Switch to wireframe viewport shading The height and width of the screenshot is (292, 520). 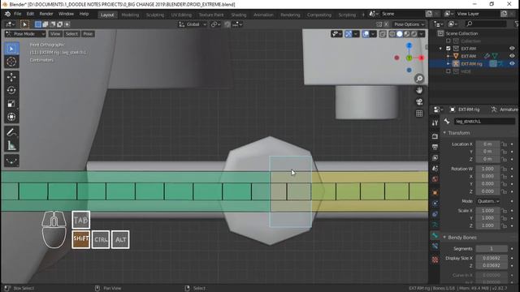pos(392,34)
